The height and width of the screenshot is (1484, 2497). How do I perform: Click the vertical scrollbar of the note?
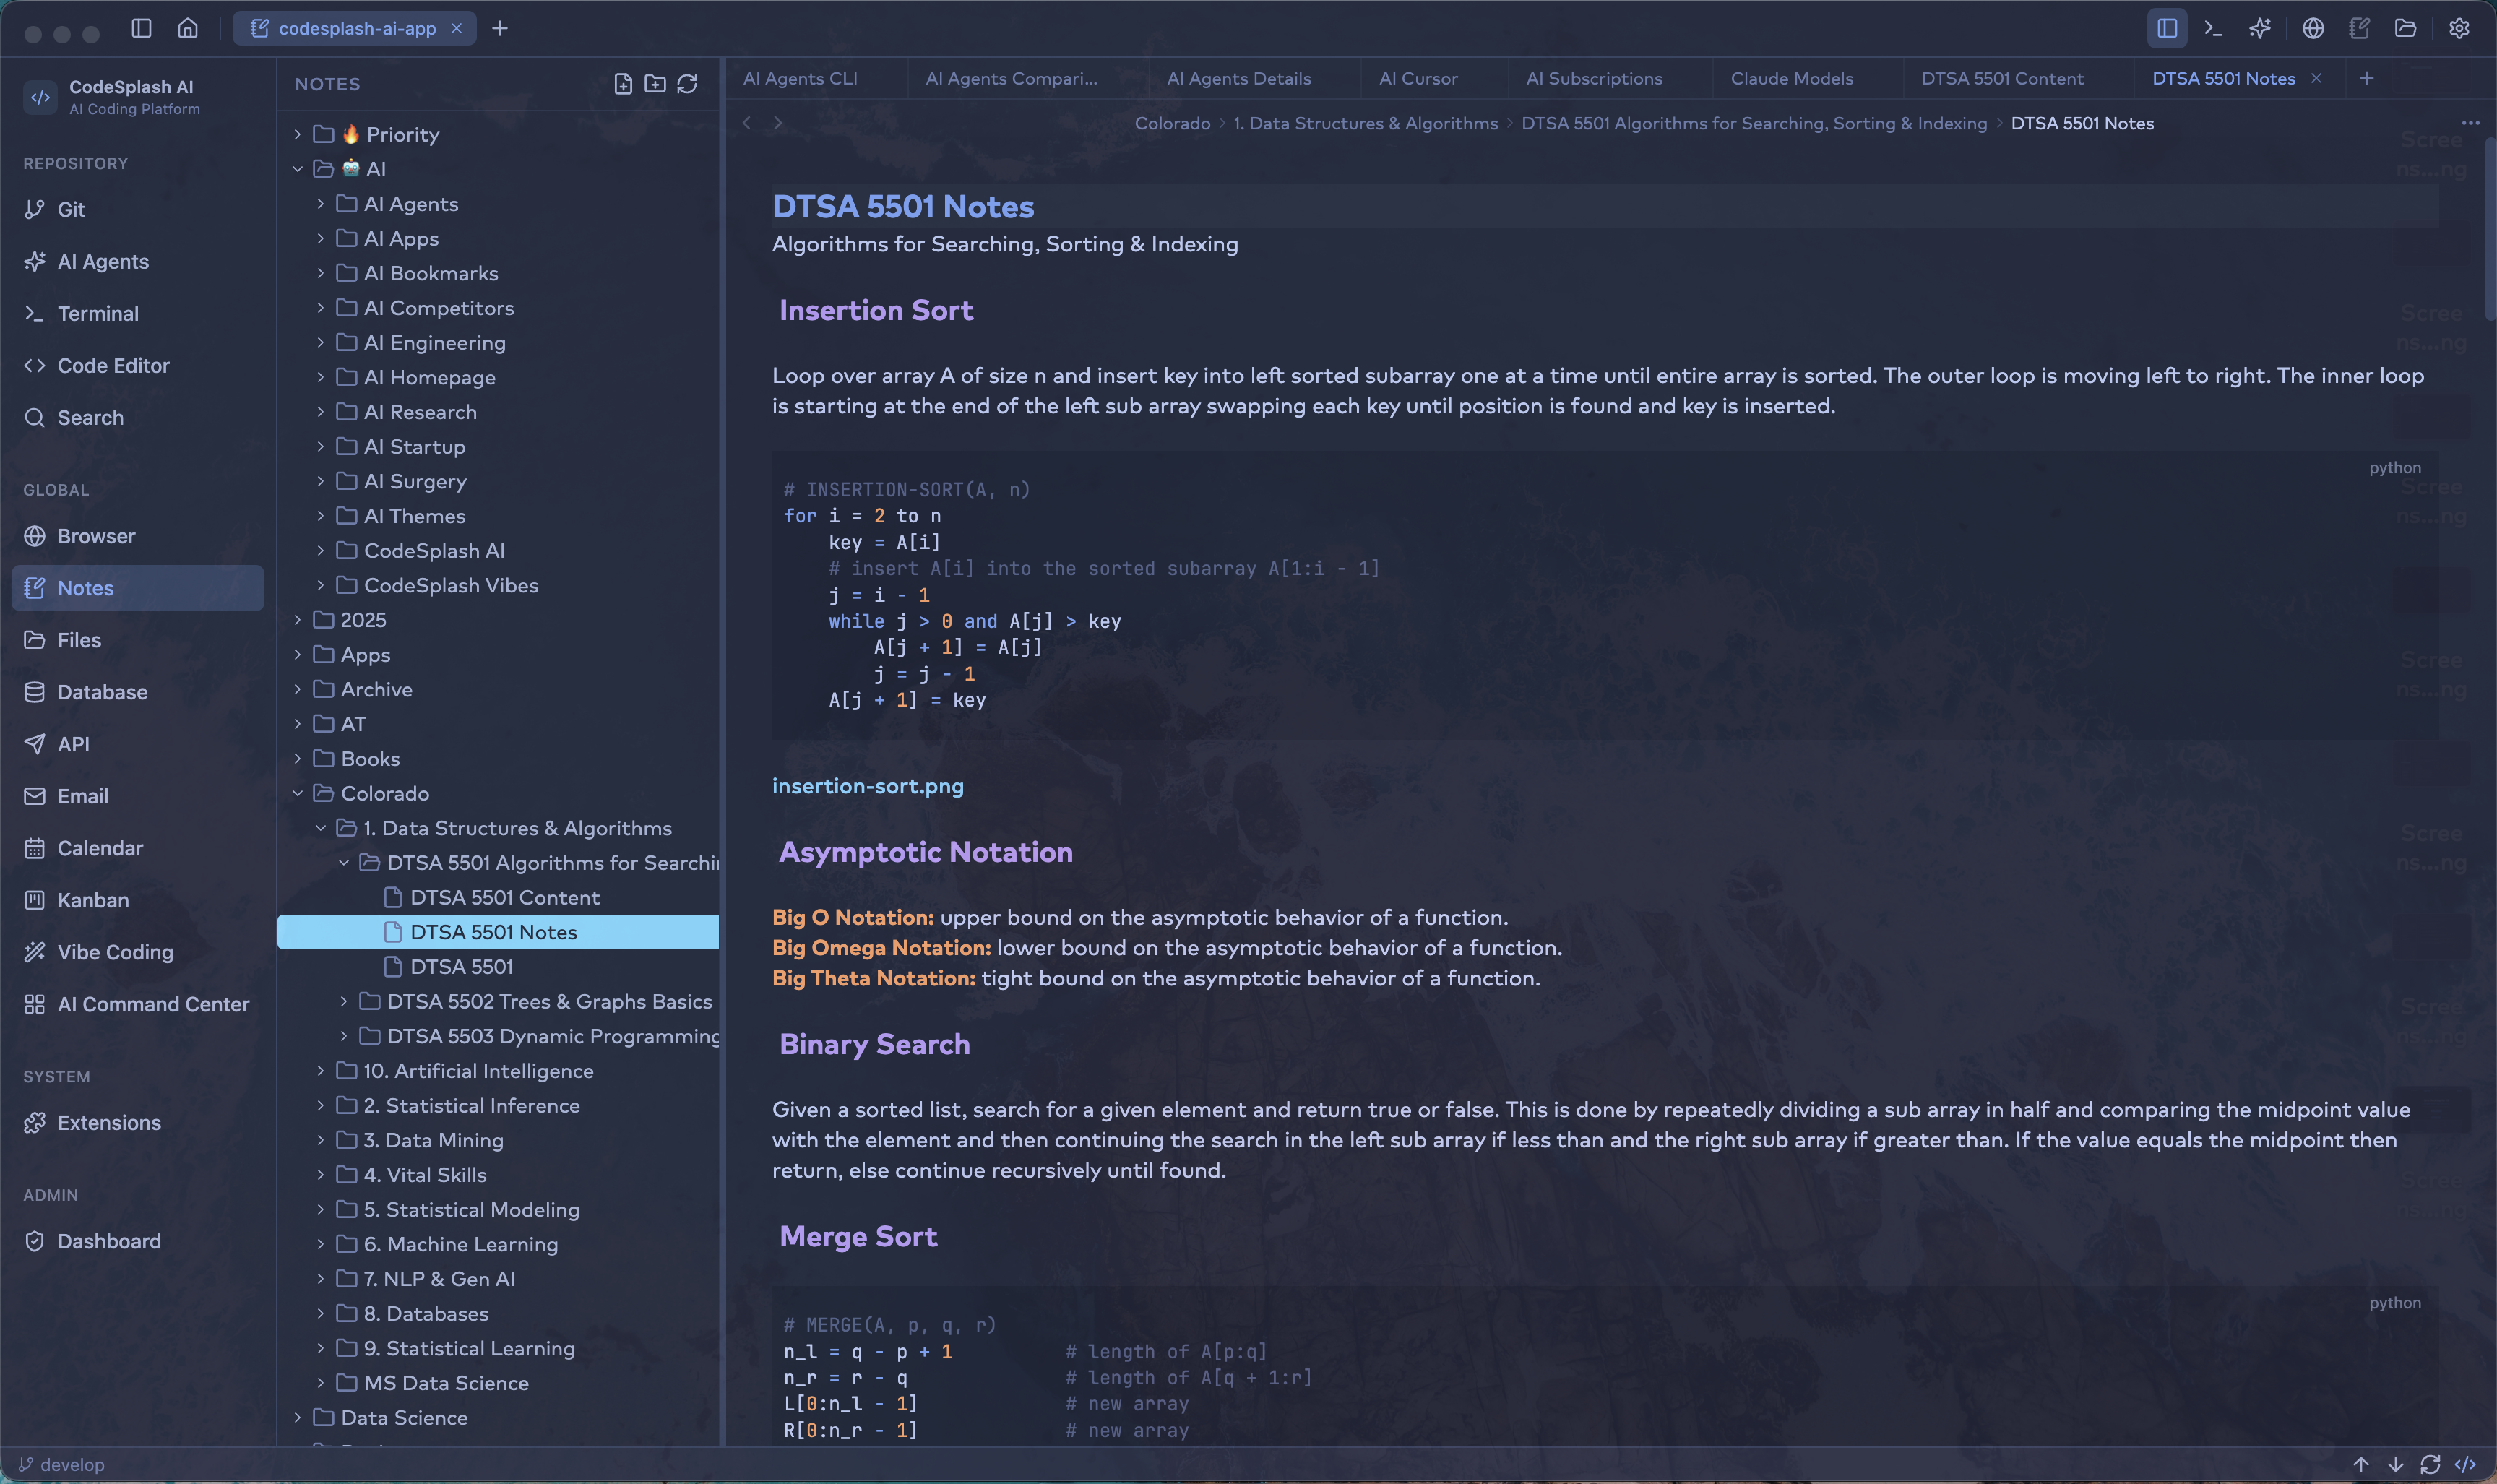click(2488, 230)
